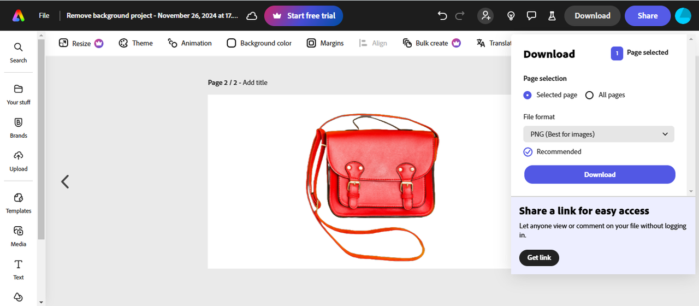Invite collaborators with the add-person icon
Screen dimensions: 699x306
[x=485, y=16]
